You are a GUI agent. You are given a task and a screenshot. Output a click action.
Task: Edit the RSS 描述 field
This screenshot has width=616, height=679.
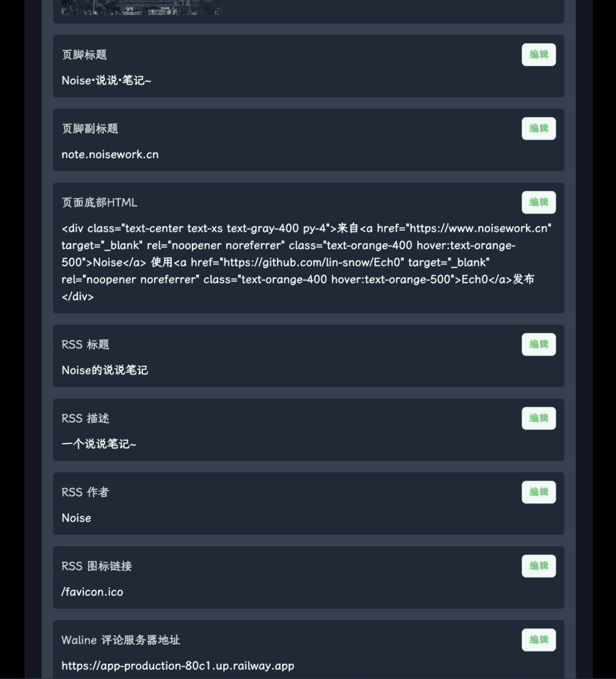click(539, 418)
